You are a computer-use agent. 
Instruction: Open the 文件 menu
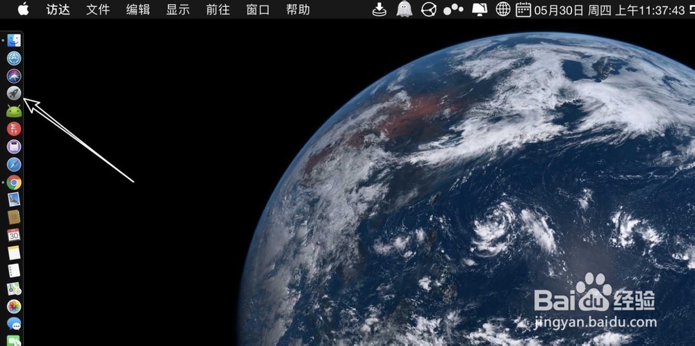tap(98, 10)
